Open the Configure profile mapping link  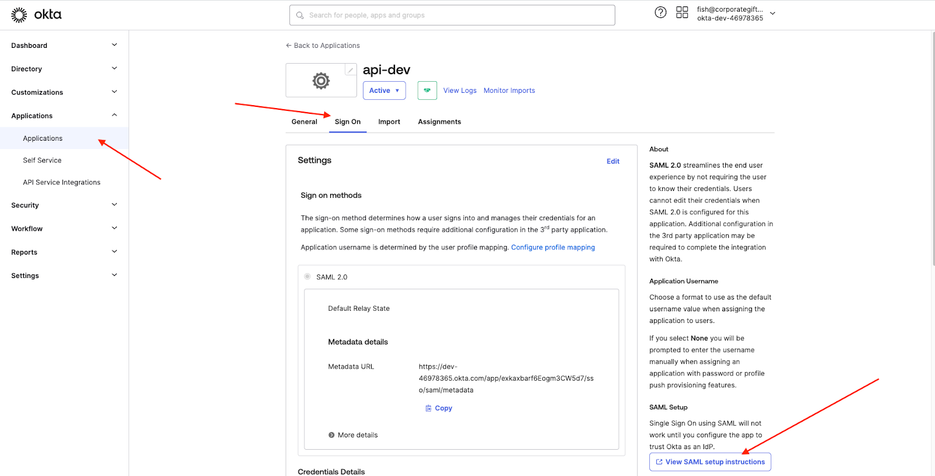pos(553,248)
